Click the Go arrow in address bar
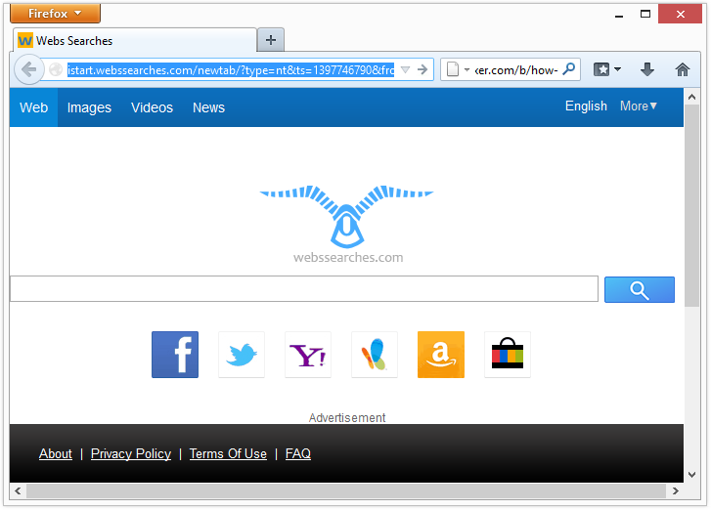711x510 pixels. pyautogui.click(x=422, y=69)
